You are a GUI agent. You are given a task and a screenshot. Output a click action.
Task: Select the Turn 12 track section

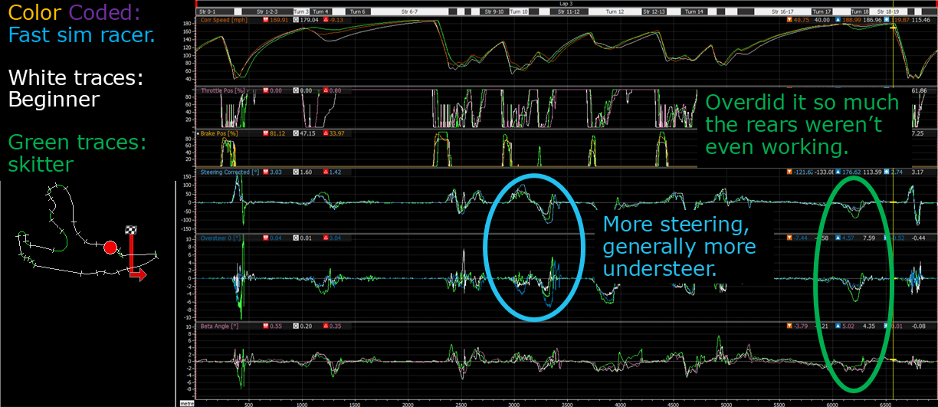click(x=615, y=12)
